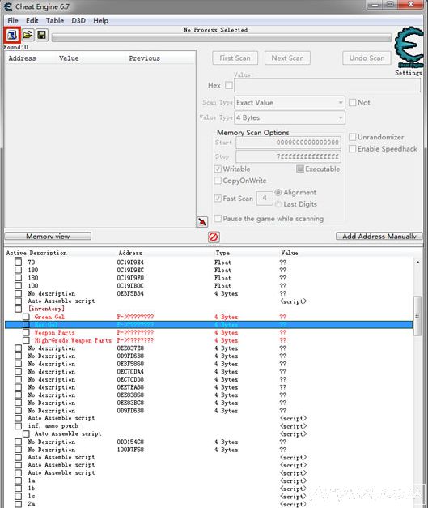The width and height of the screenshot is (428, 508).
Task: Click Add Address Manually
Action: [x=379, y=237]
